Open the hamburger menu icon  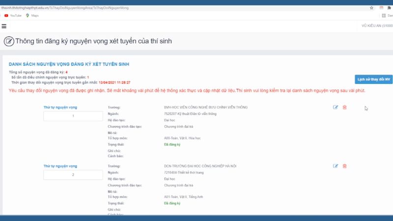click(x=4, y=26)
